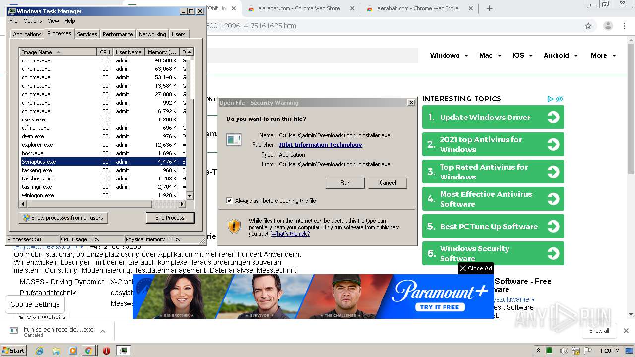Bookmark this page with the star icon

(x=588, y=26)
